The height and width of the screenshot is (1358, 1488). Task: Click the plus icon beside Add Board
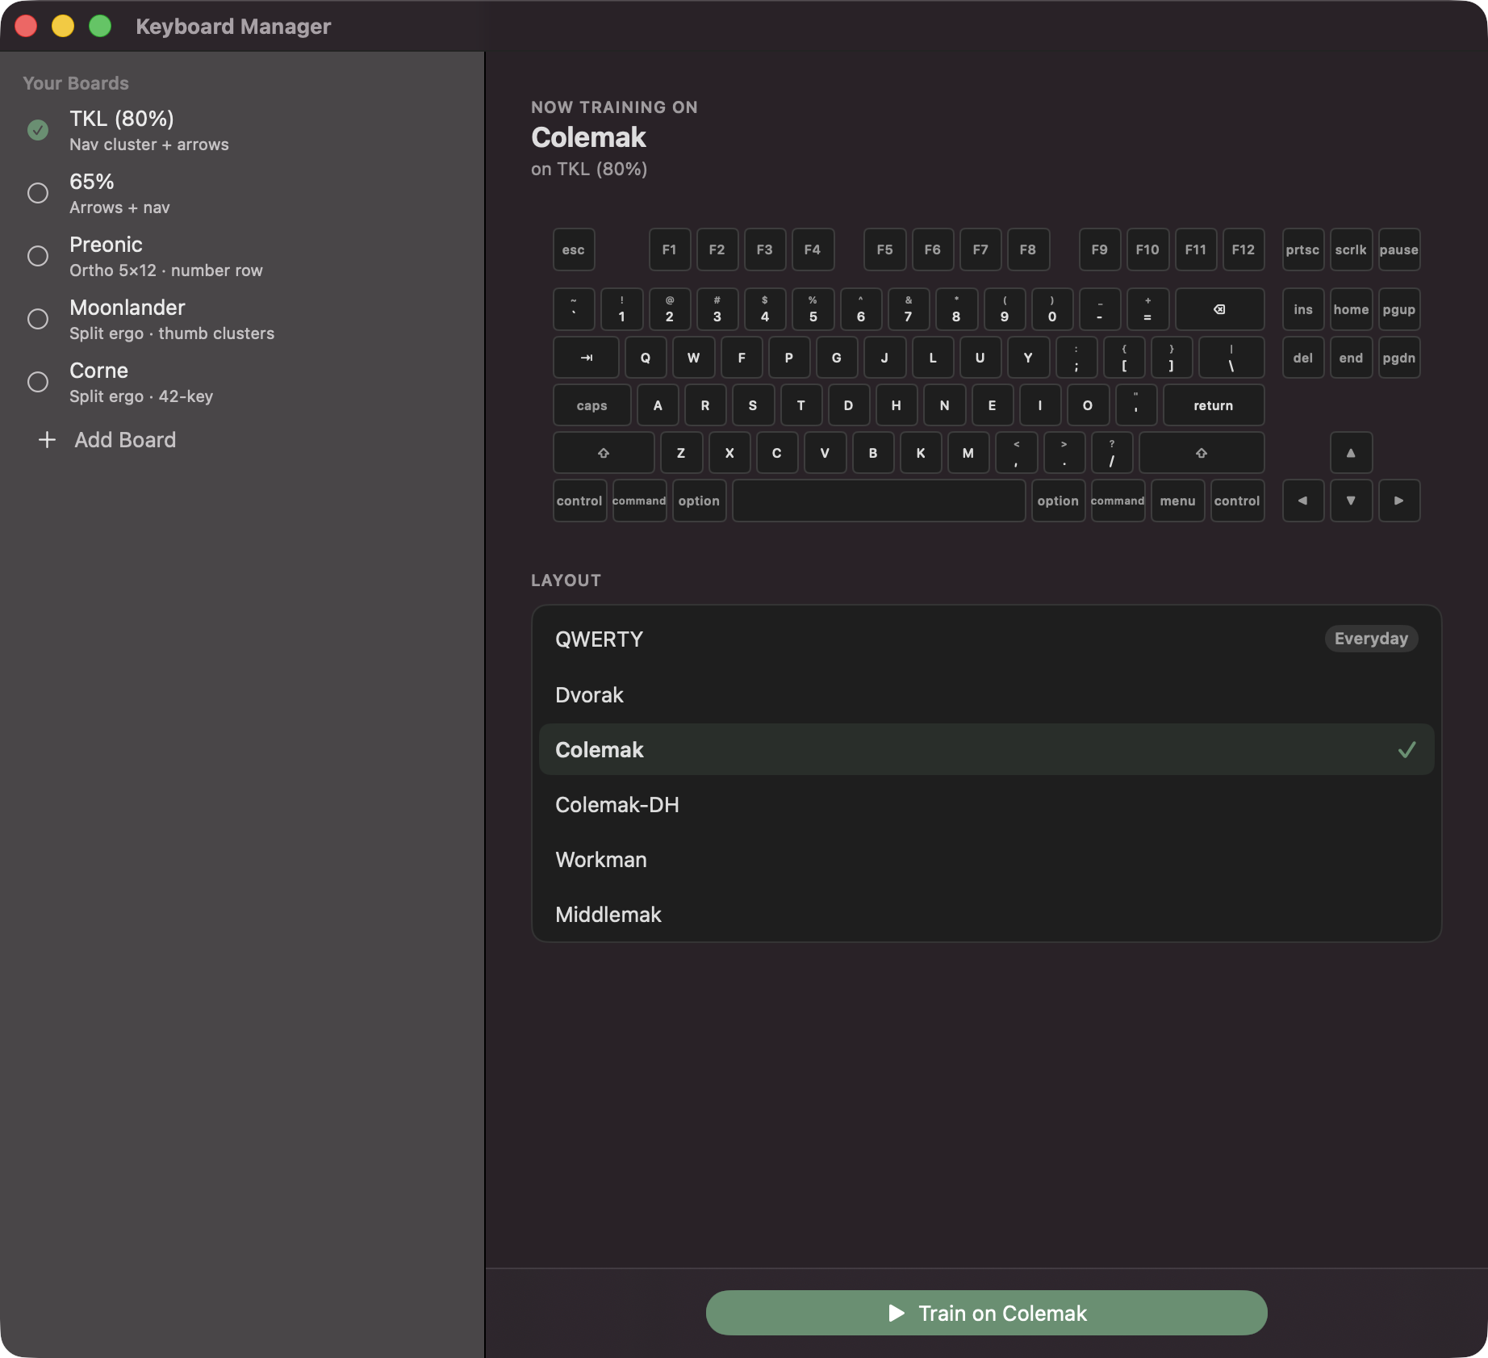48,440
